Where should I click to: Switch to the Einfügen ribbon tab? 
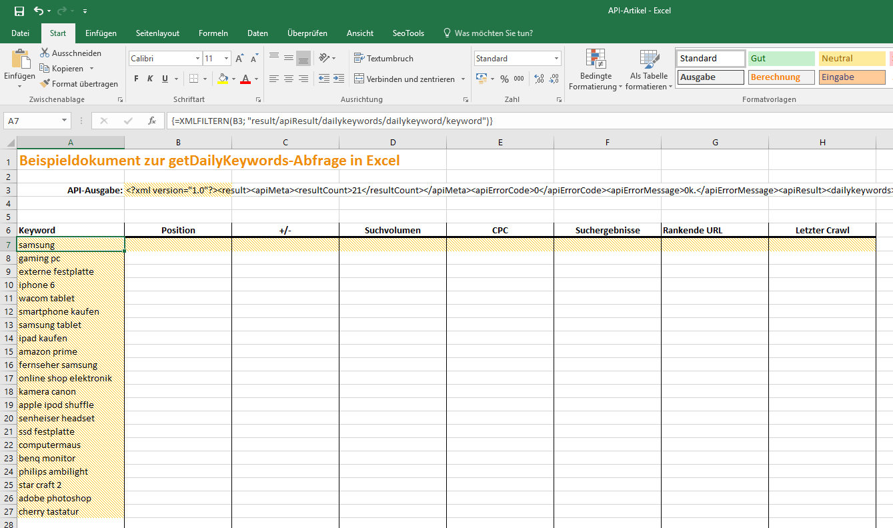pos(101,33)
